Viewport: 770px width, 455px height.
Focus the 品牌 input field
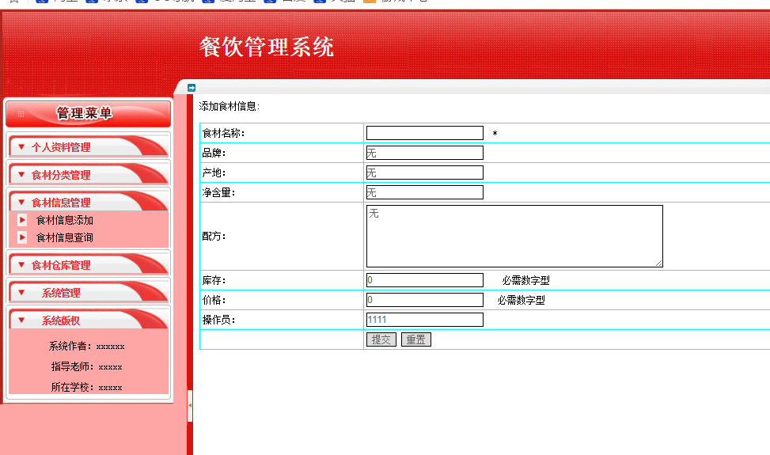(x=425, y=153)
